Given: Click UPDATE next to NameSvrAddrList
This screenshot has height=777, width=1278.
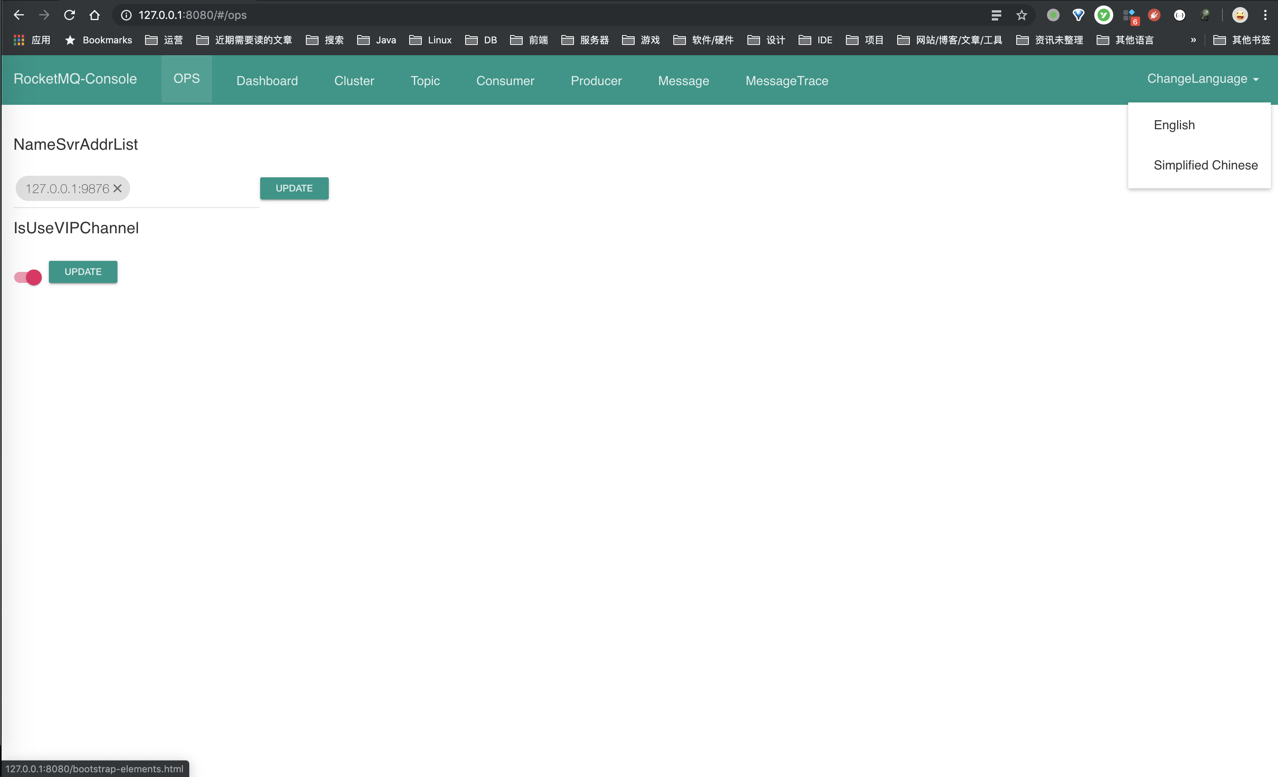Looking at the screenshot, I should coord(294,188).
